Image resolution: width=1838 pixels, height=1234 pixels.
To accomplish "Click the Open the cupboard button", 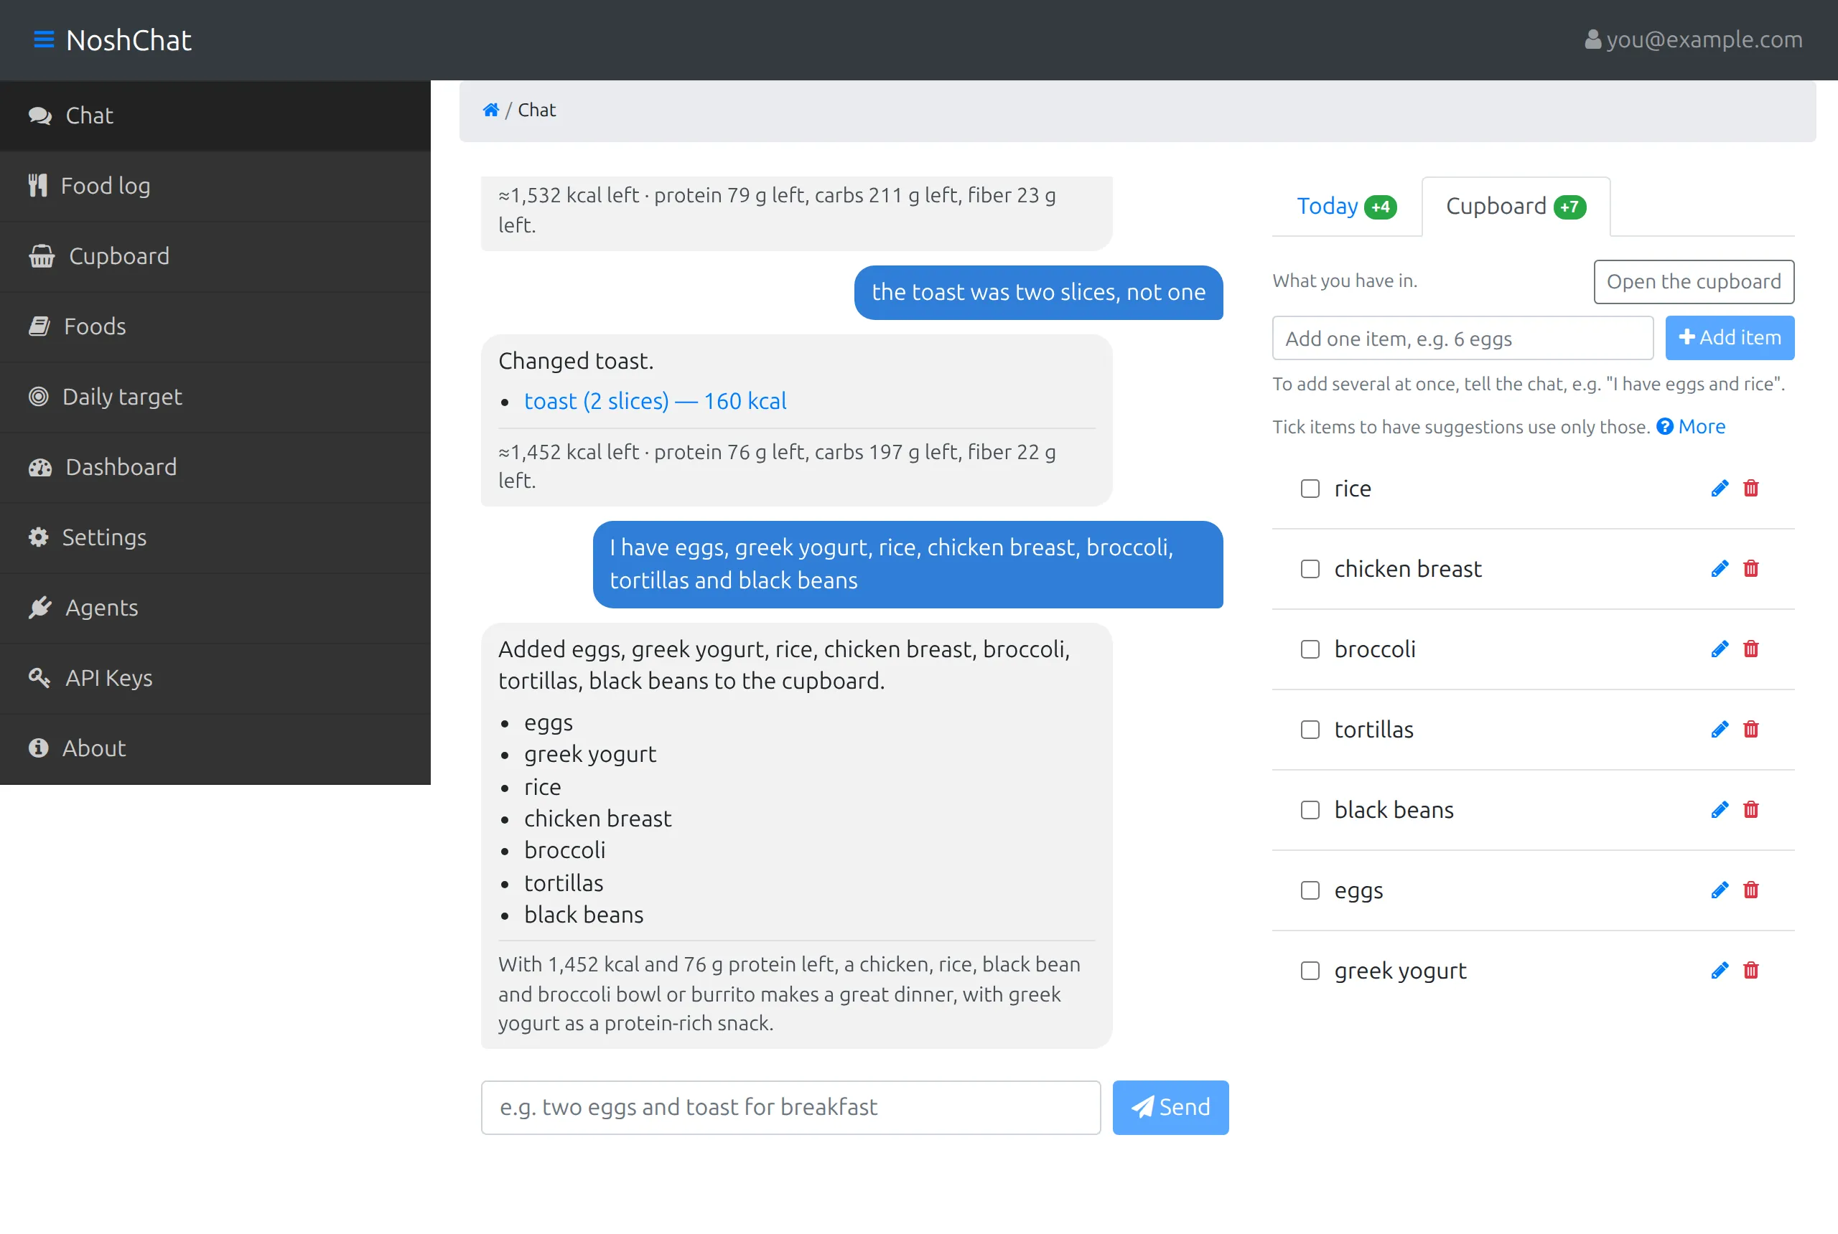I will tap(1694, 282).
